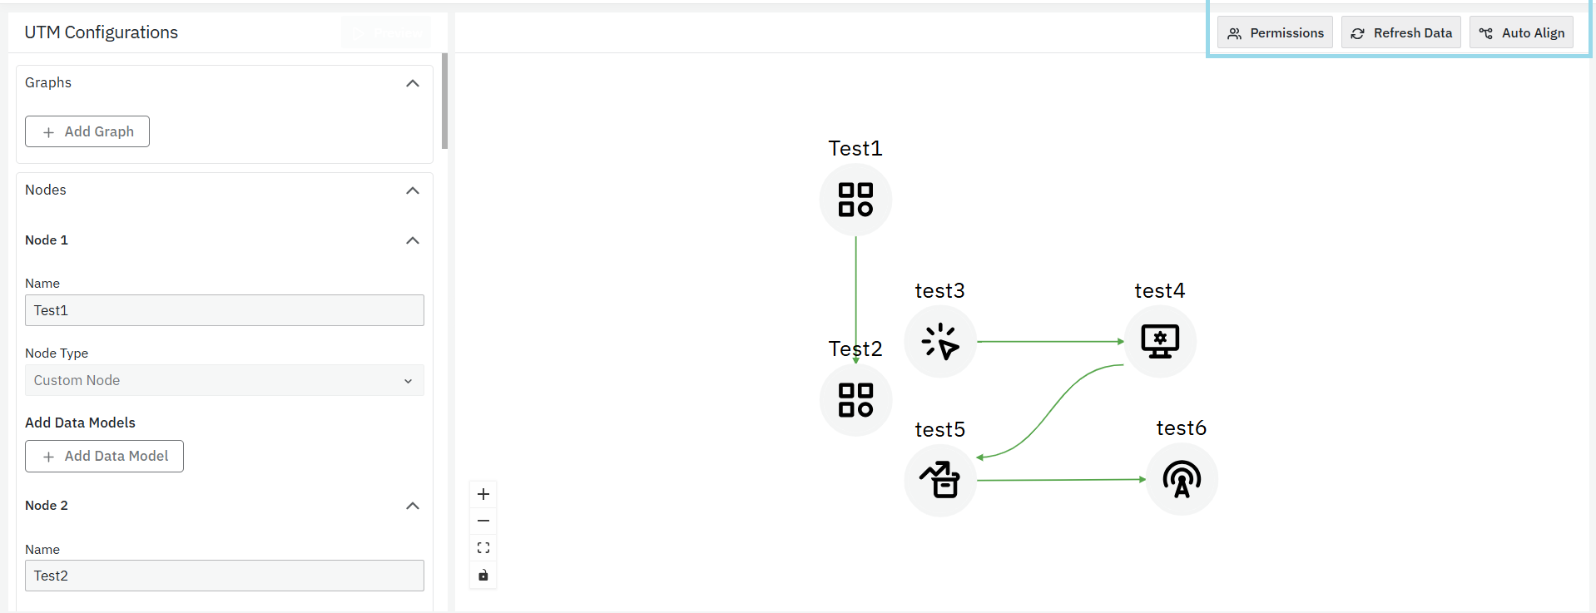Viewport: 1596px width, 613px height.
Task: Zoom in on the graph canvas
Action: point(483,494)
